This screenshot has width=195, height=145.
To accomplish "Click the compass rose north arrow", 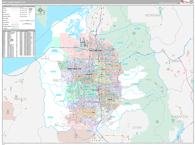I will (x=40, y=10).
